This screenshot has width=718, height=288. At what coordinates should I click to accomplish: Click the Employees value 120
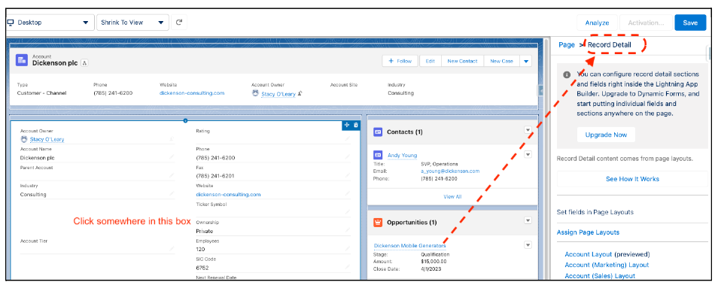[x=200, y=249]
